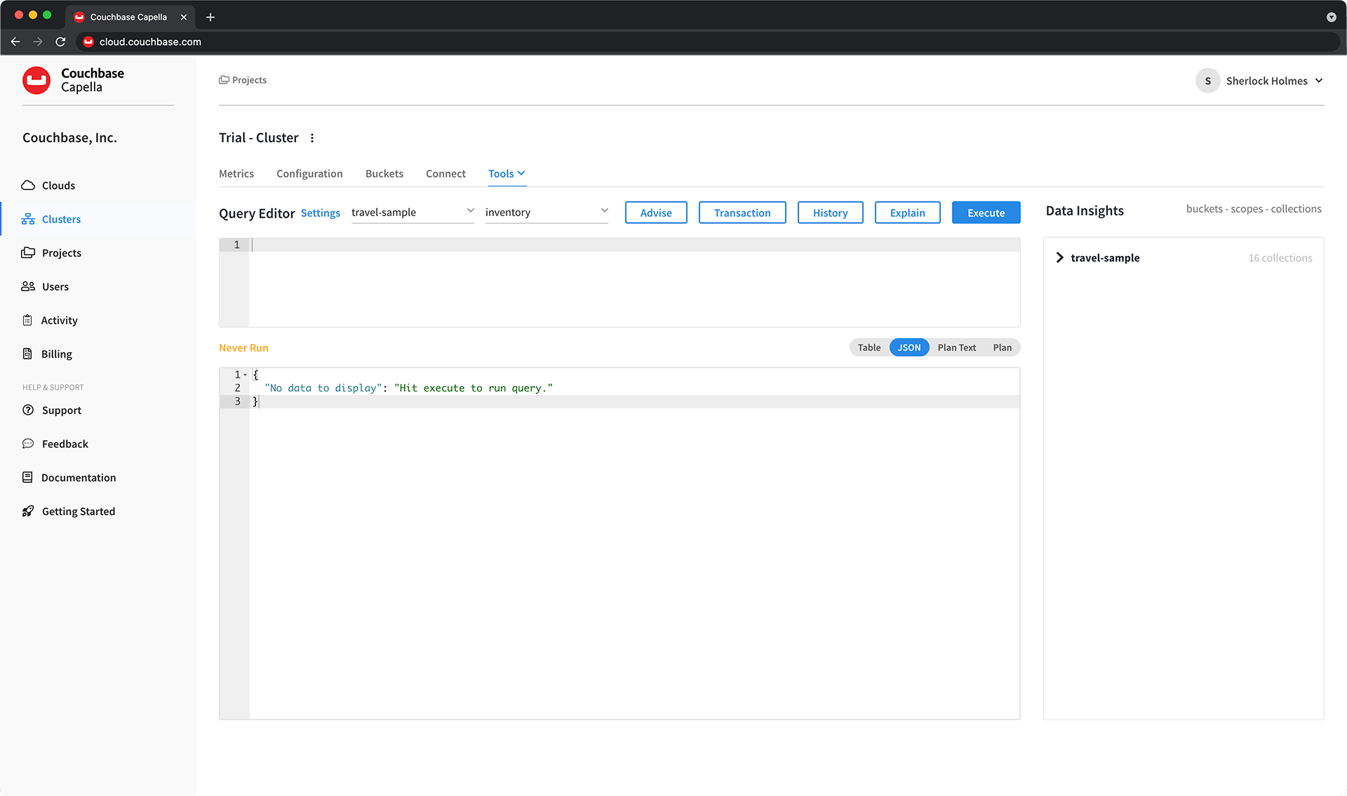
Task: Open the Tools tab menu
Action: 507,173
